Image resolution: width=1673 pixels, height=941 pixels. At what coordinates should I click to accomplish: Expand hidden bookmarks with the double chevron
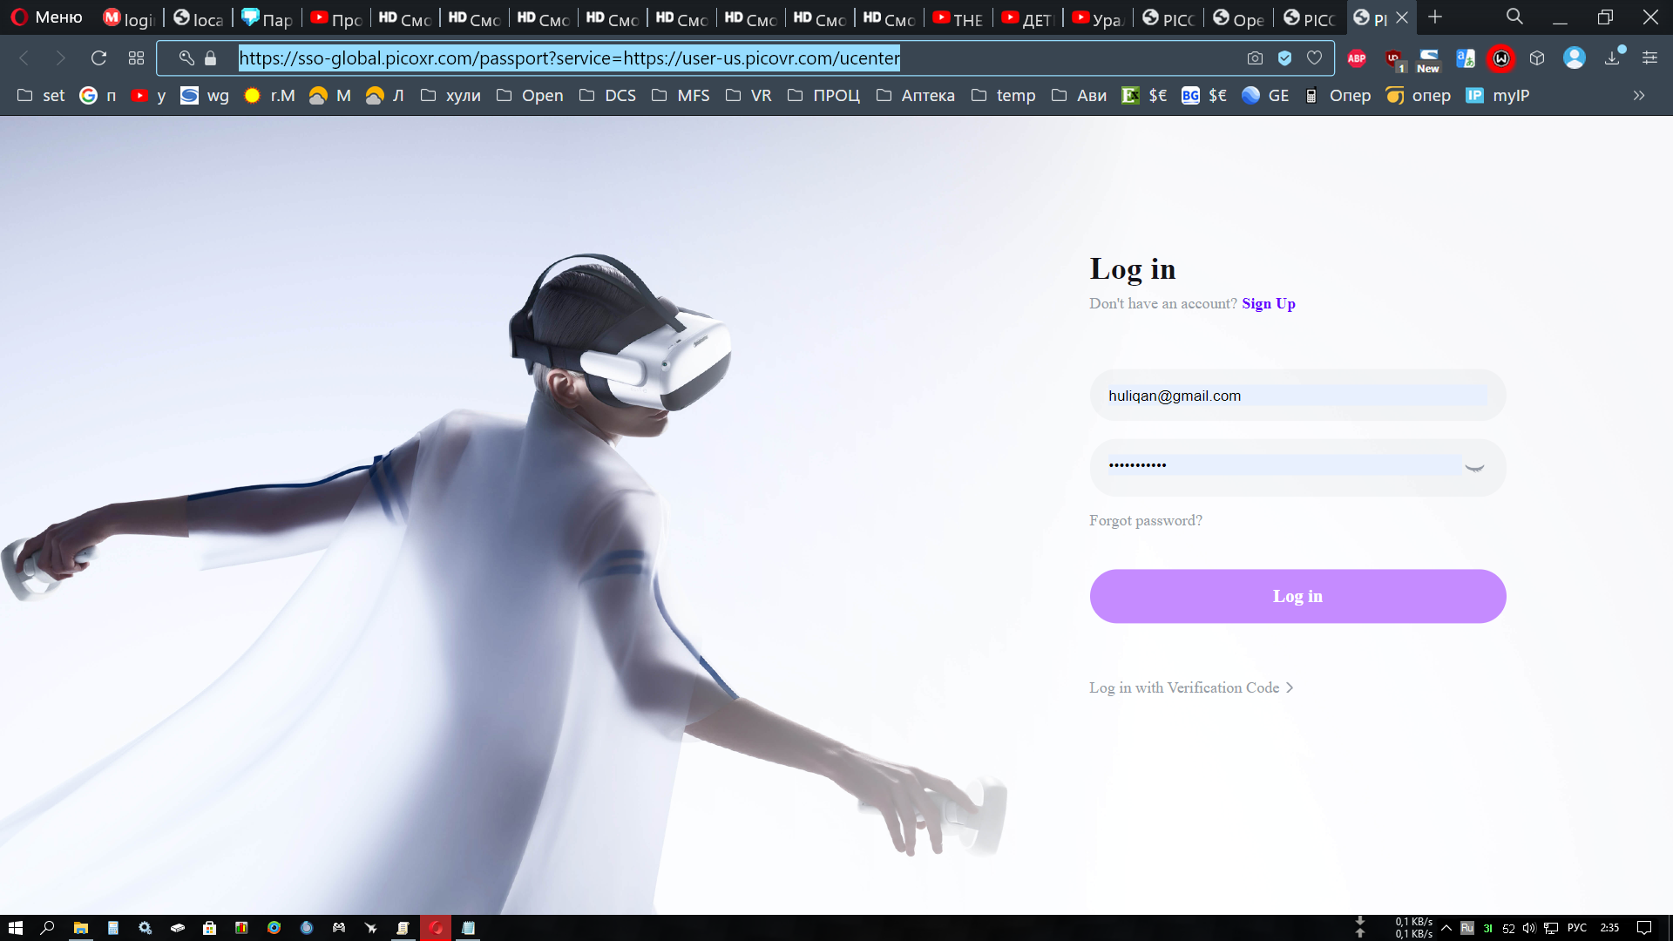click(x=1639, y=96)
